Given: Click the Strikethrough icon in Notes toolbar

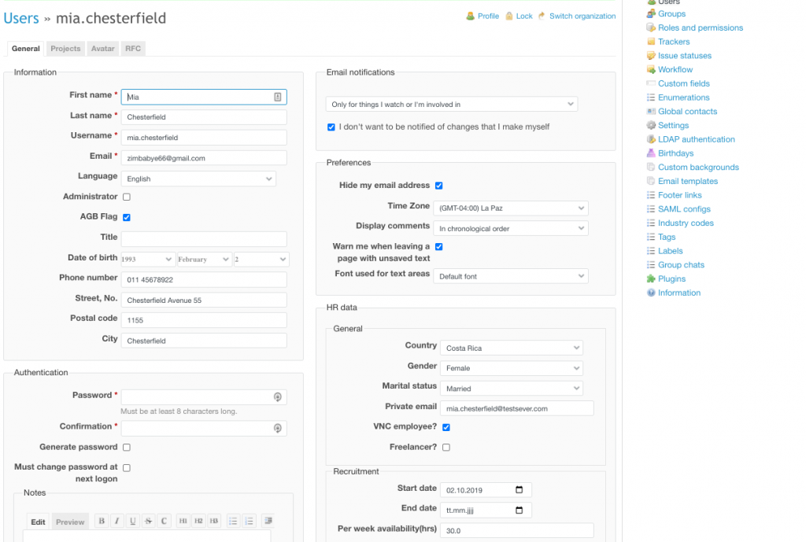Looking at the screenshot, I should pyautogui.click(x=148, y=521).
